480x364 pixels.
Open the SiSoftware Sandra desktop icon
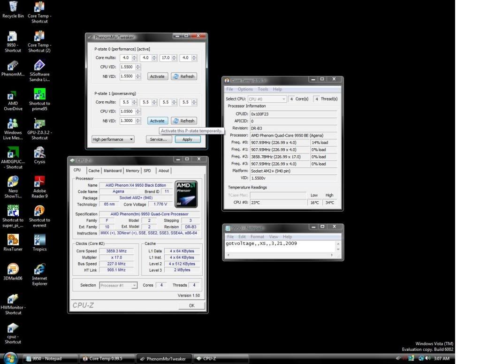coord(39,66)
